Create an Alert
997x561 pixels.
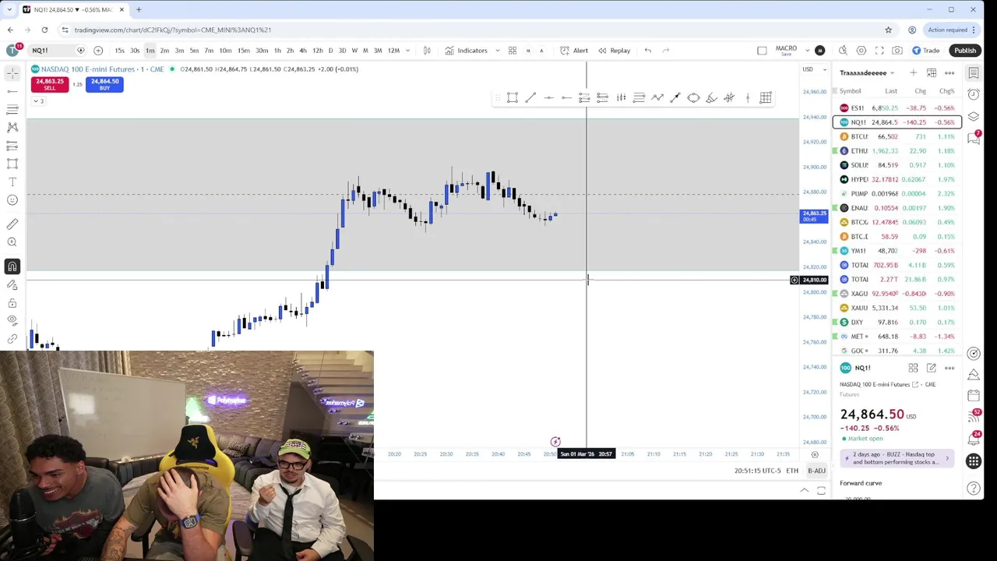574,51
